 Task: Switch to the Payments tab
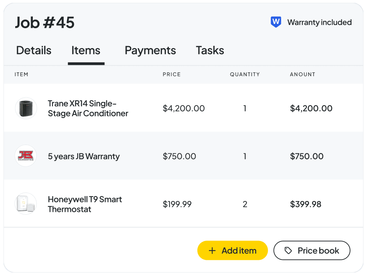click(150, 50)
